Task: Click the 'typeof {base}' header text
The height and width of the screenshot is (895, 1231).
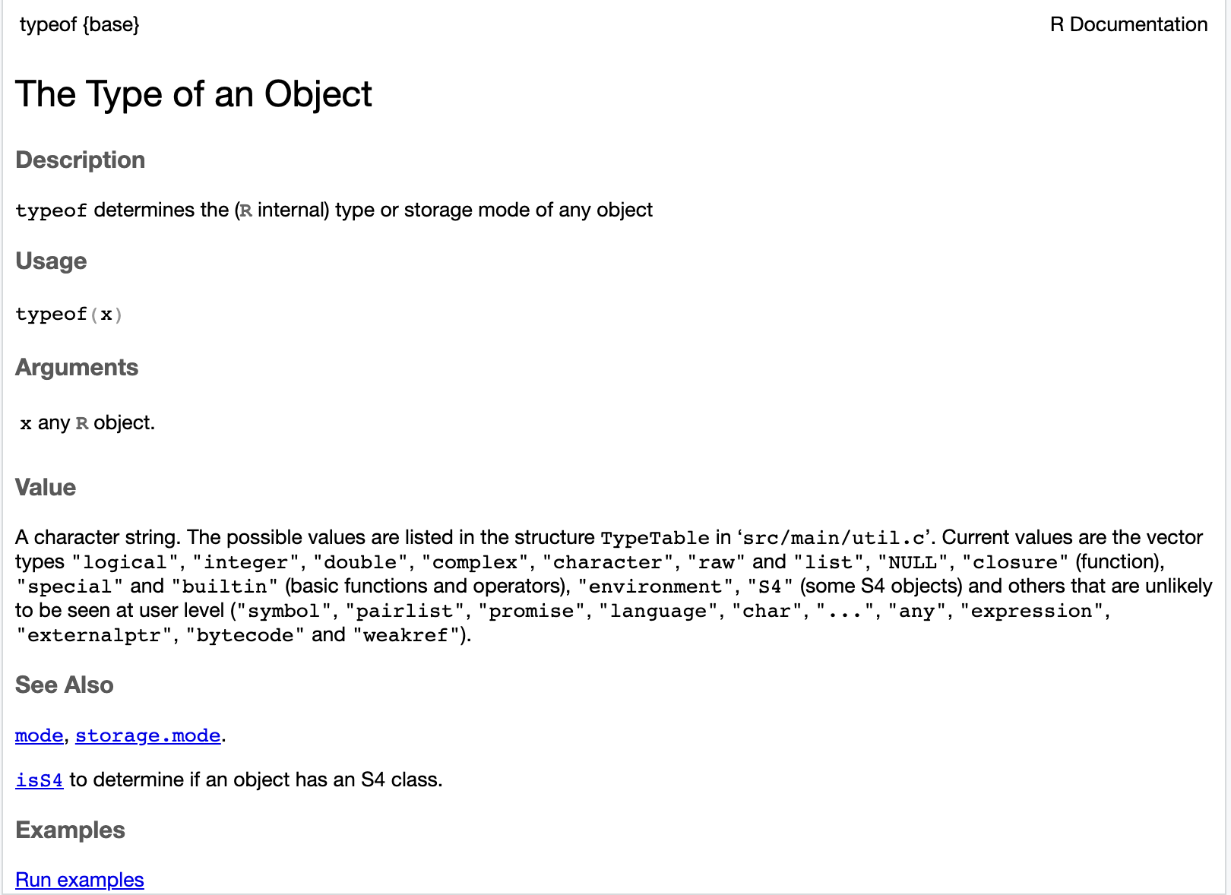Action: click(x=80, y=24)
